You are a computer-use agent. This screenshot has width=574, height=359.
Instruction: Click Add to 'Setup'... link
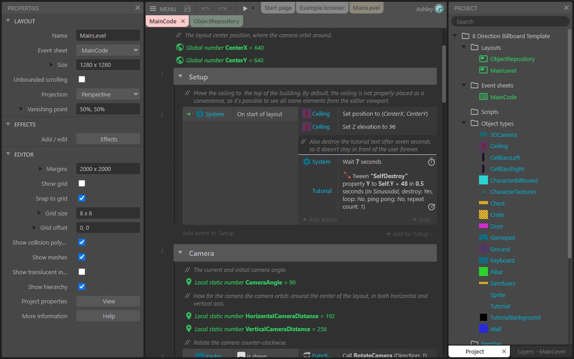(409, 234)
